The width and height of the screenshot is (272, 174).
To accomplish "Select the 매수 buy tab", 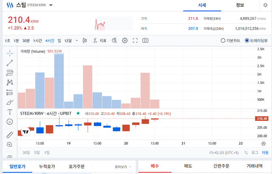I will pyautogui.click(x=155, y=166).
